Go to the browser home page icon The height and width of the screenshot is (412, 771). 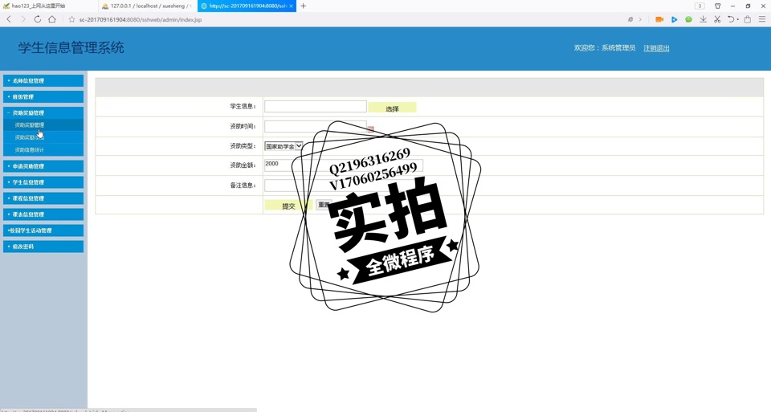tap(52, 19)
